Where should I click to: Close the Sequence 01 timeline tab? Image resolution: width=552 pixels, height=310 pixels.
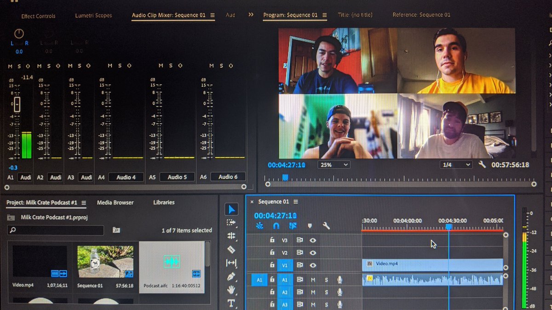point(252,202)
